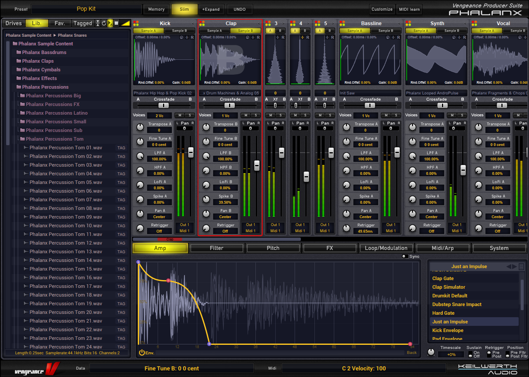Click the autoplay sample icon in browser toolbar
The image size is (529, 377).
(110, 24)
